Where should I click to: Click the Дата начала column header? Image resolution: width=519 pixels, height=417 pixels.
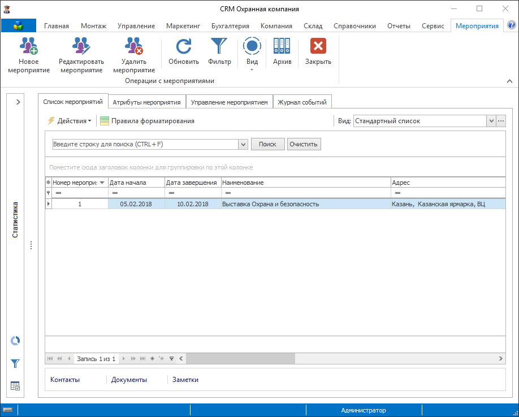click(x=136, y=183)
